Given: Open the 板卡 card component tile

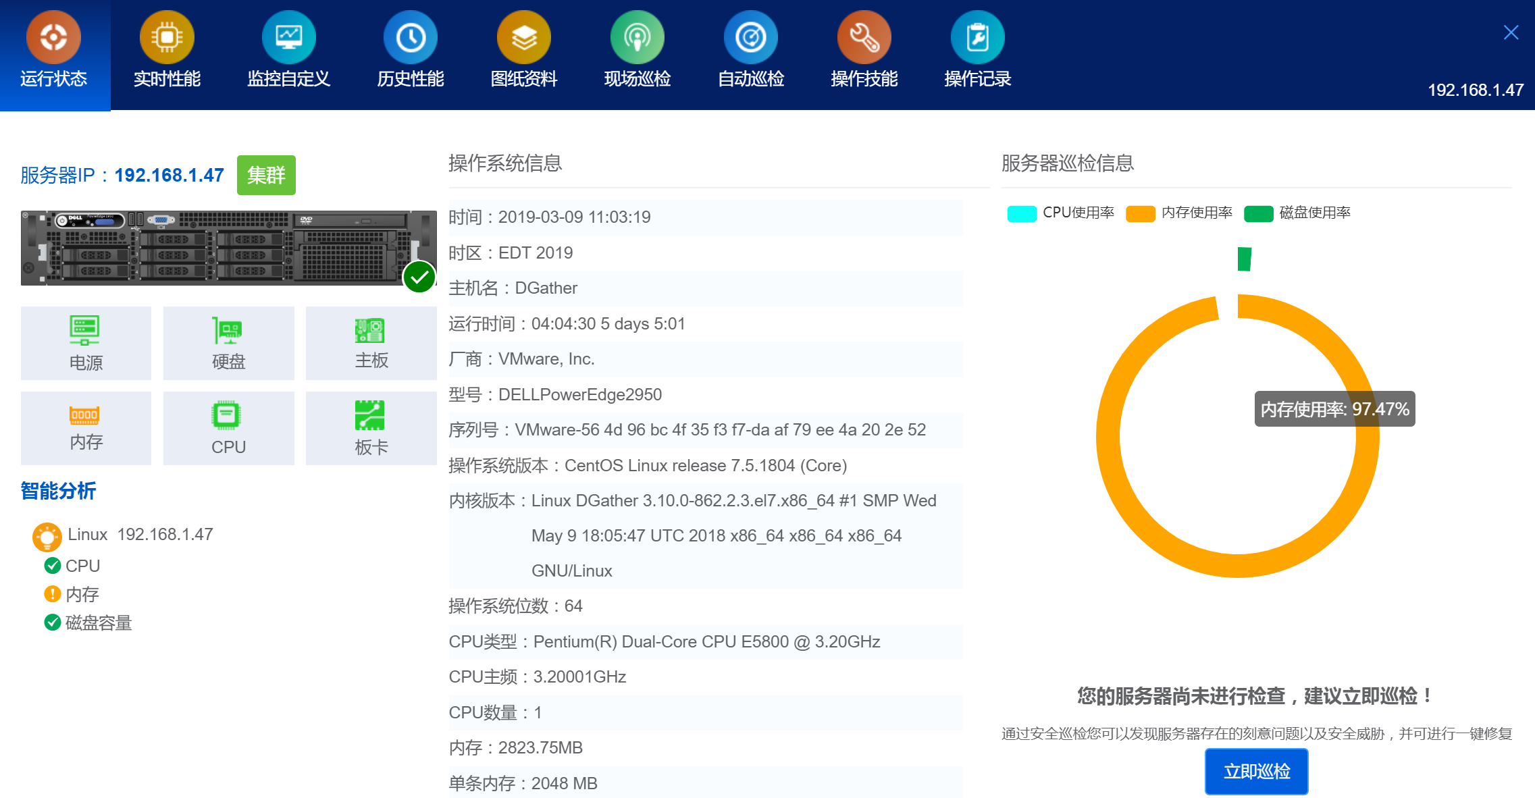Looking at the screenshot, I should tap(371, 428).
